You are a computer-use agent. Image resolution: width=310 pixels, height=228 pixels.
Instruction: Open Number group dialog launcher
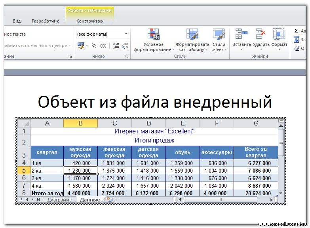click(127, 57)
